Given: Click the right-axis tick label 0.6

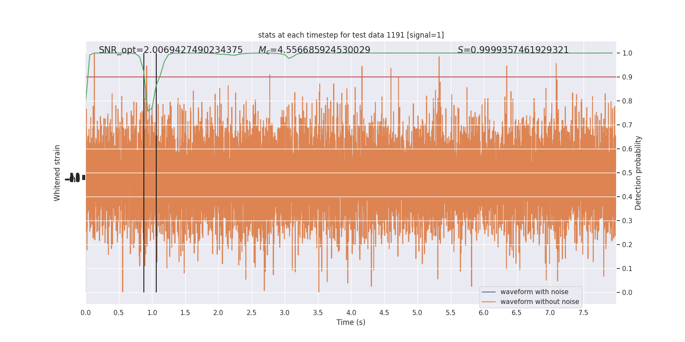Looking at the screenshot, I should [x=627, y=149].
